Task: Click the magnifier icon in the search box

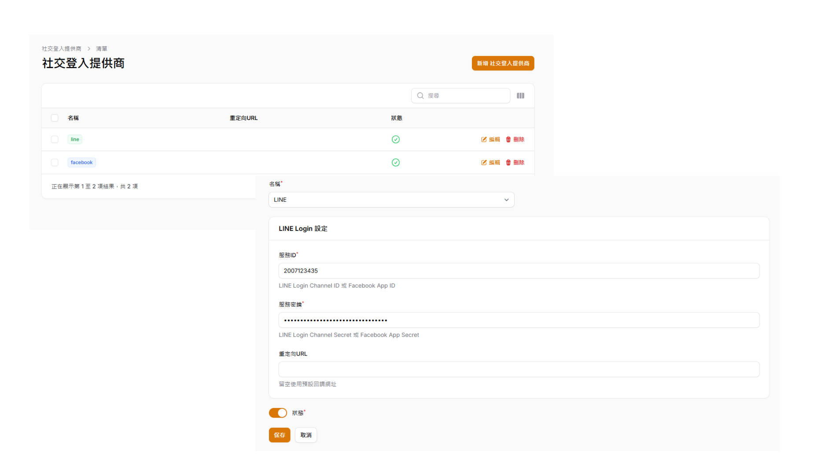Action: pyautogui.click(x=420, y=96)
